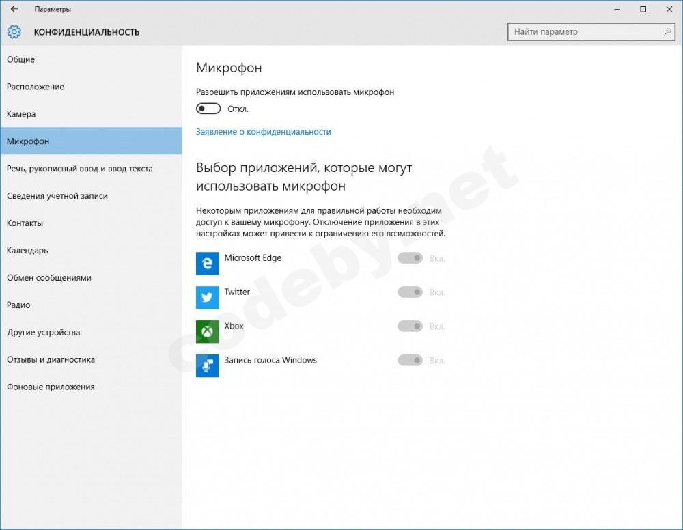
Task: Open Обмен сообщениями section
Action: point(91,277)
